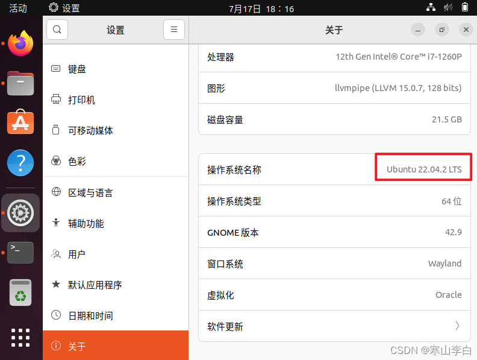Viewport: 477px width, 360px height.
Task: Open Terminal from the dock
Action: 20,253
